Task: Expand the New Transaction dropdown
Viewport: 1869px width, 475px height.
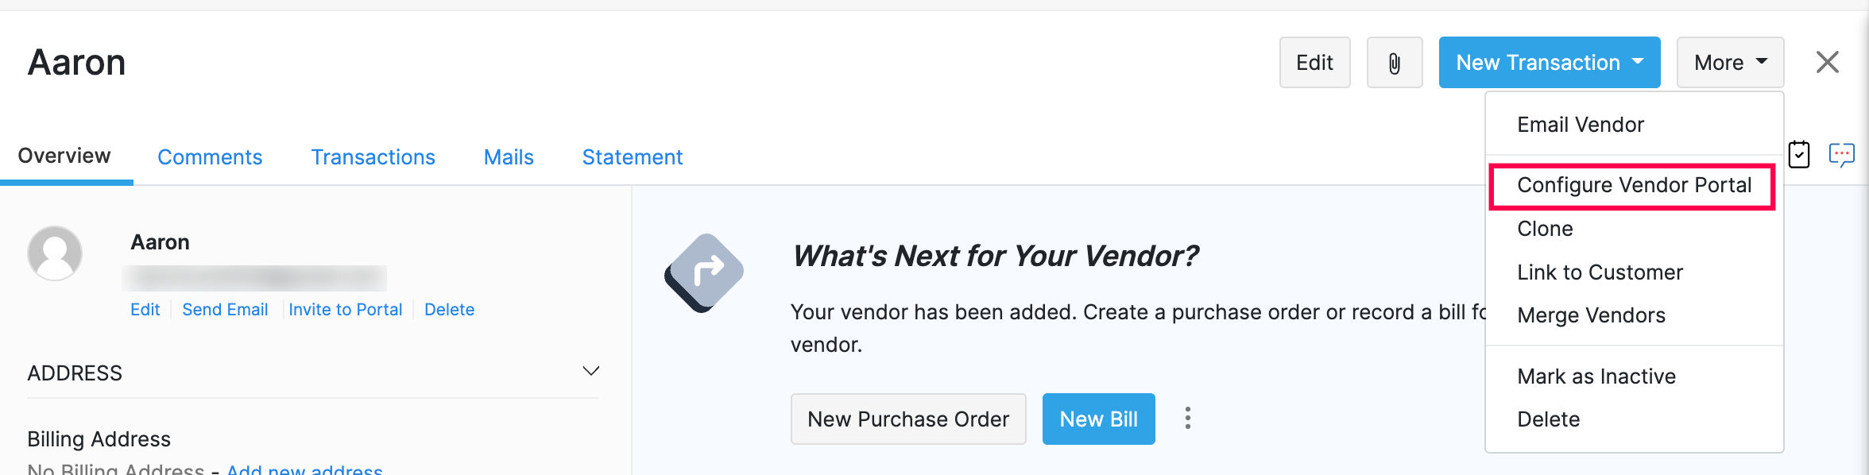Action: click(x=1548, y=62)
